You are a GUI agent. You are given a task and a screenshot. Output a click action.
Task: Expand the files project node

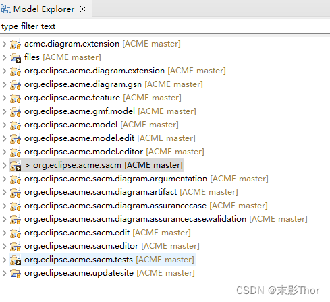click(4, 57)
